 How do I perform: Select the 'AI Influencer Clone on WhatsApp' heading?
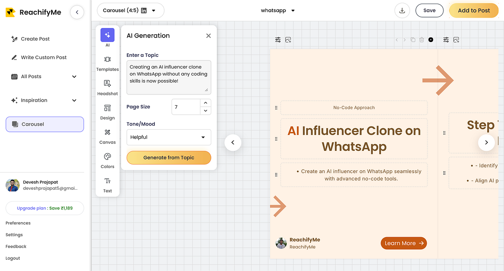click(x=354, y=139)
